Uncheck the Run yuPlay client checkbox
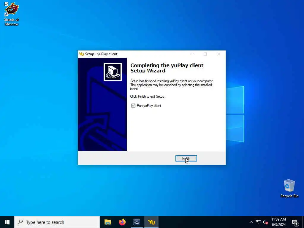This screenshot has width=304, height=228. point(133,106)
